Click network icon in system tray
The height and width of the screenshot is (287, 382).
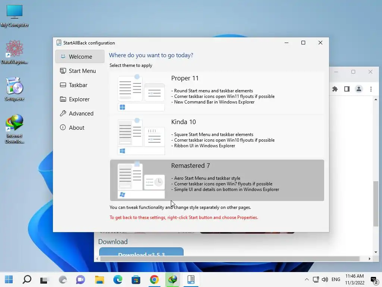tap(316, 280)
